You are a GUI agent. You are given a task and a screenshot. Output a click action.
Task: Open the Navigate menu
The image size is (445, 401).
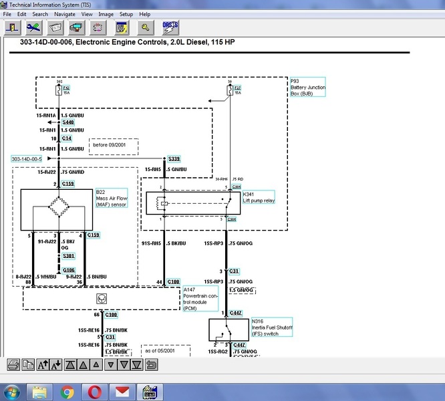pos(65,14)
